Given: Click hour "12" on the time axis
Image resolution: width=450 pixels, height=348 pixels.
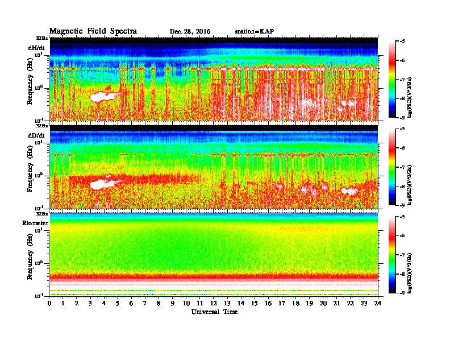Looking at the screenshot, I should [x=214, y=304].
